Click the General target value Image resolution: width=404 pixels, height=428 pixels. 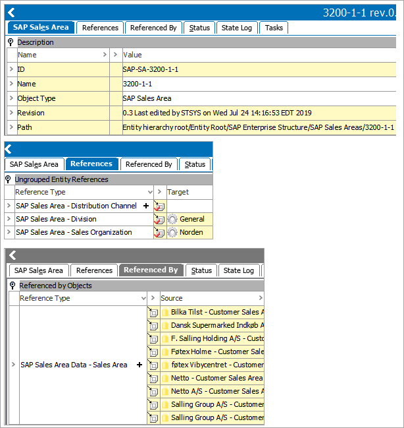[x=192, y=219]
